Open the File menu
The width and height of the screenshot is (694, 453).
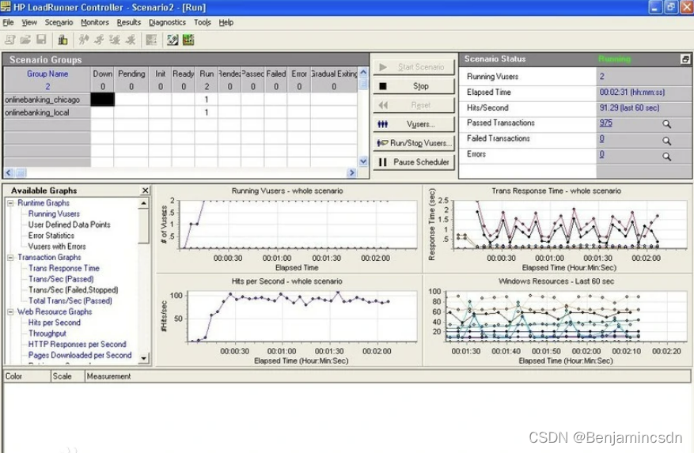coord(9,22)
